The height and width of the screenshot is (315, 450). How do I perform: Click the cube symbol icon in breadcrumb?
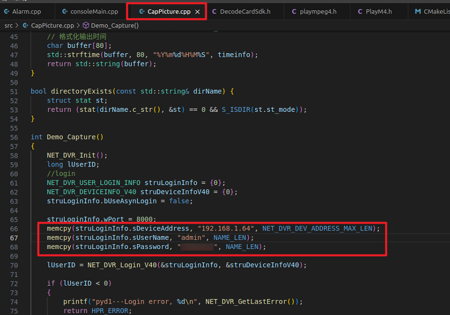pos(86,25)
